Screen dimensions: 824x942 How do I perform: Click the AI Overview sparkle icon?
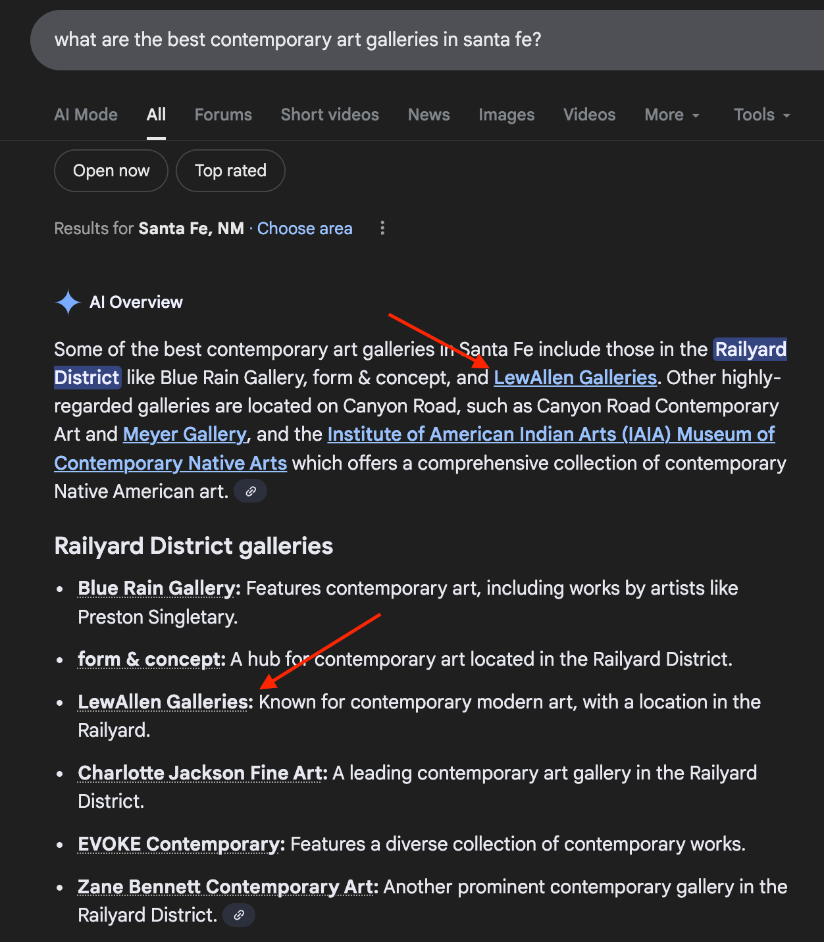point(68,302)
